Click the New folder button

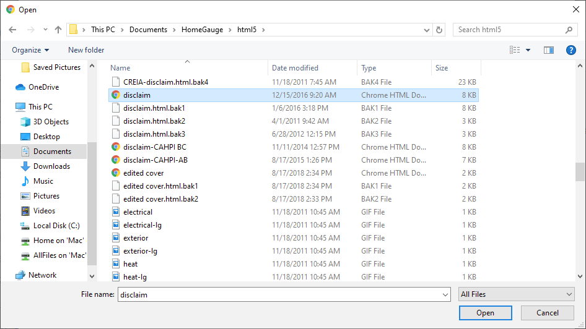click(86, 50)
